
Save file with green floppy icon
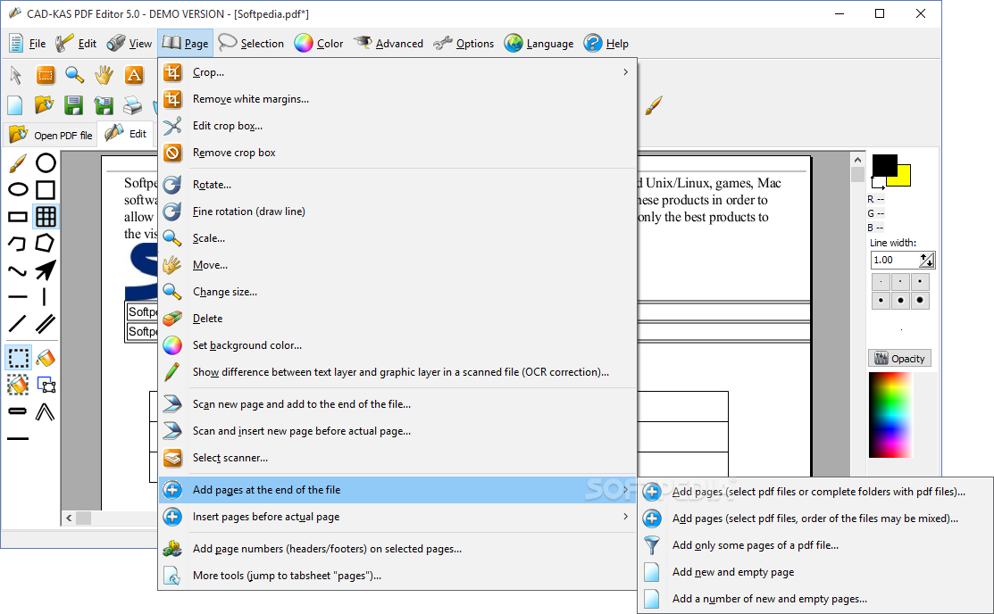click(73, 105)
